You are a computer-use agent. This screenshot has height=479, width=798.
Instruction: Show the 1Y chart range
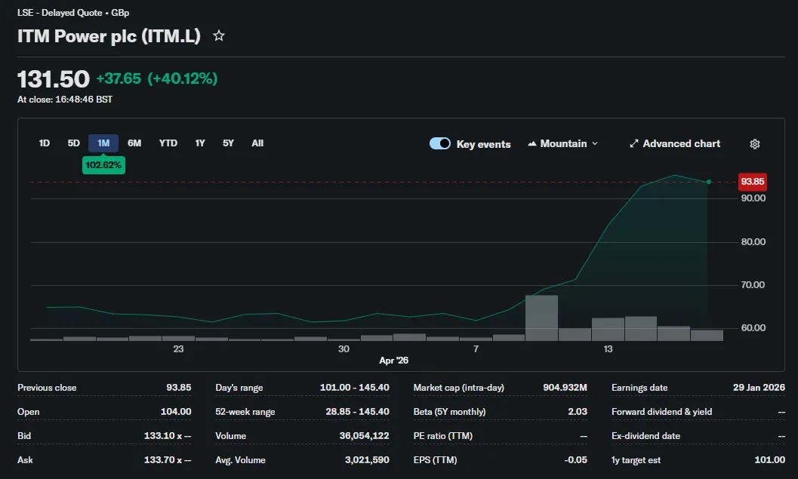click(x=200, y=143)
